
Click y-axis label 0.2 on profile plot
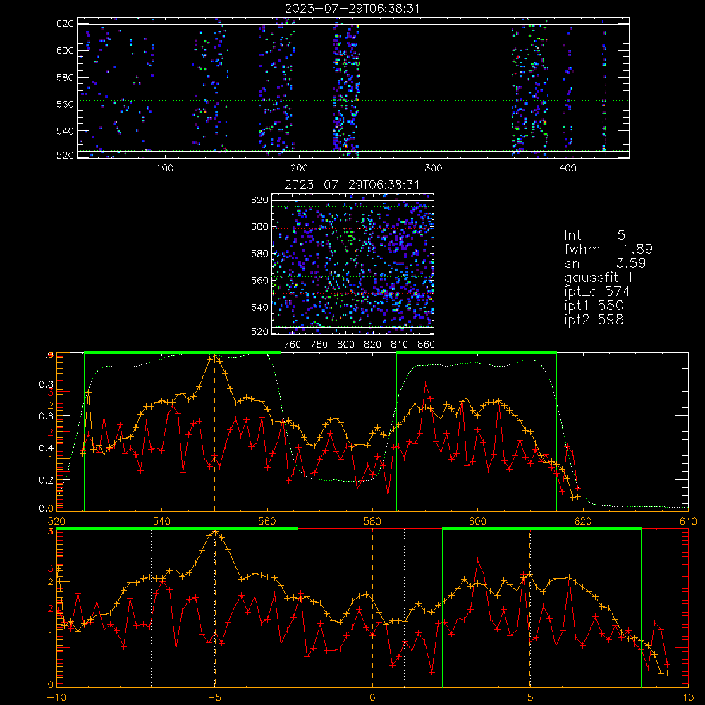[46, 479]
